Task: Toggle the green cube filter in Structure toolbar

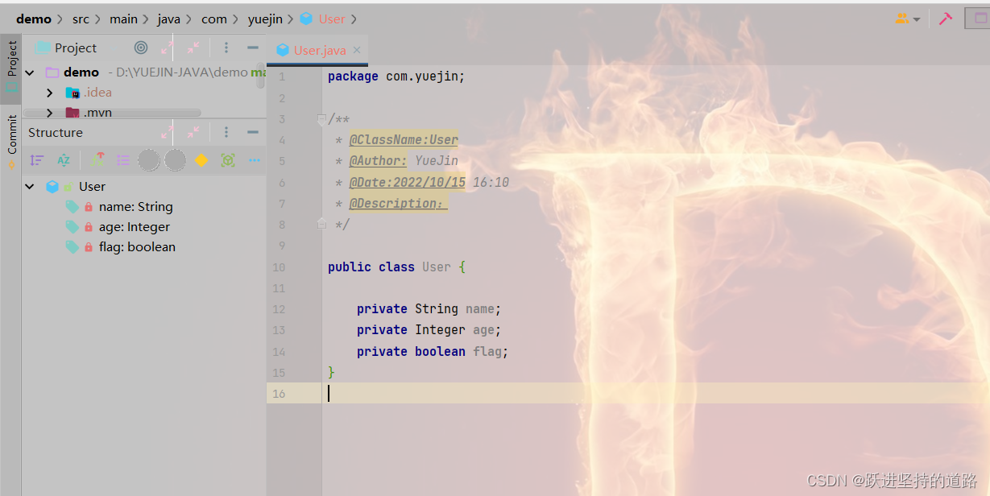Action: (228, 160)
